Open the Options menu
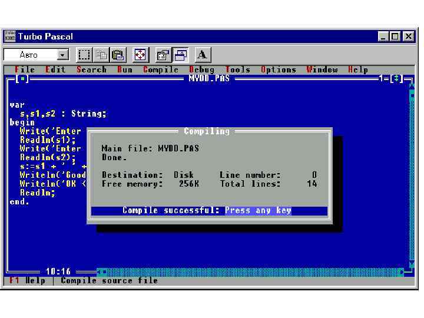Screen dimensions: 424x318 279,69
